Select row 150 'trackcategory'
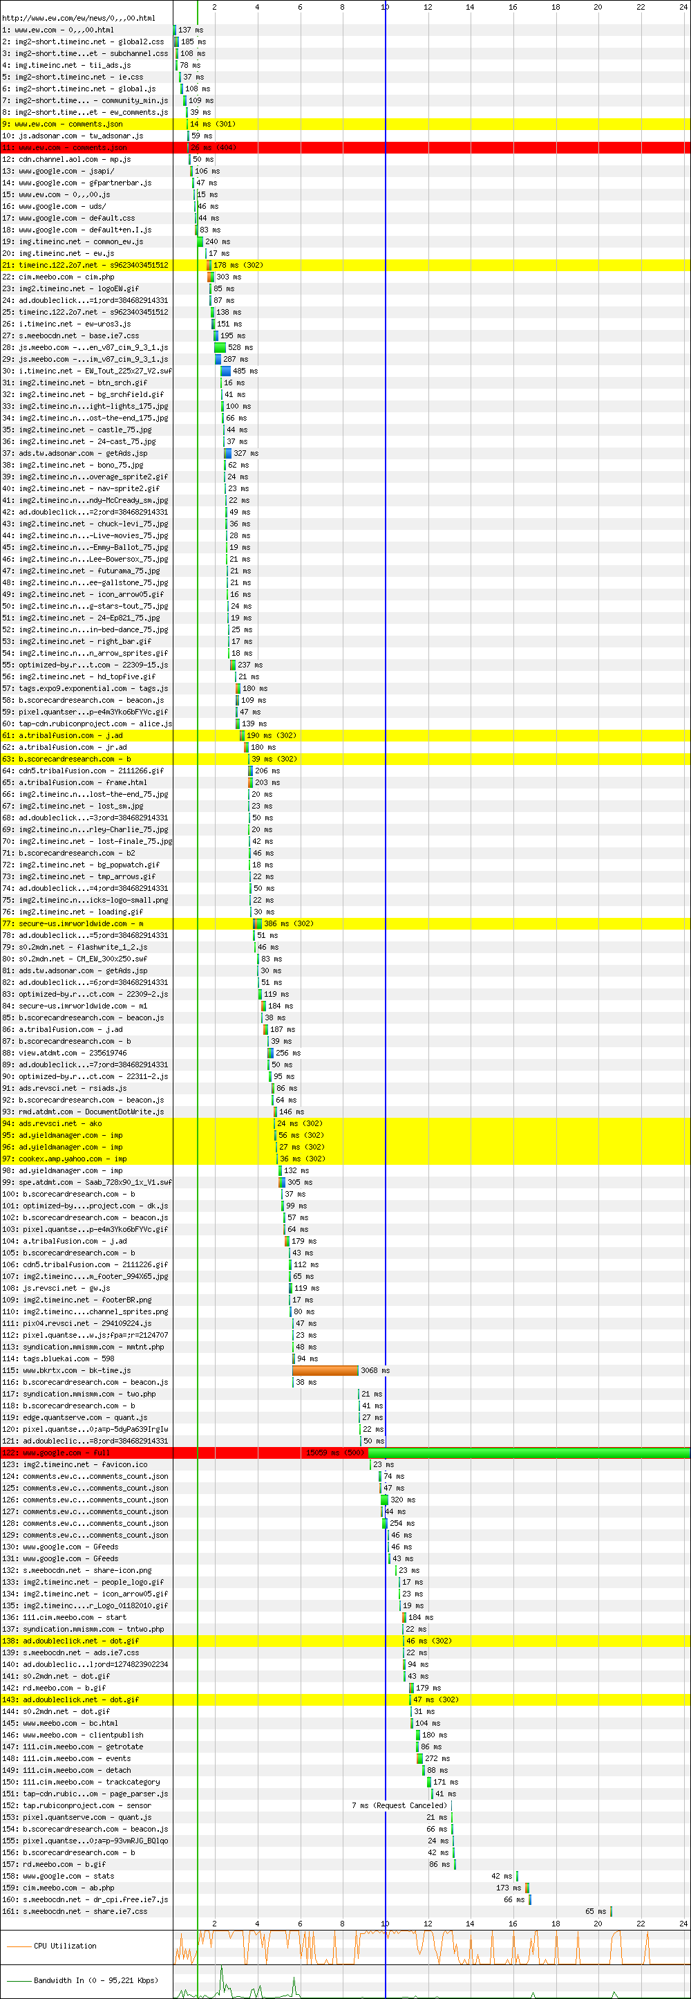This screenshot has height=1999, width=691. pyautogui.click(x=345, y=1782)
